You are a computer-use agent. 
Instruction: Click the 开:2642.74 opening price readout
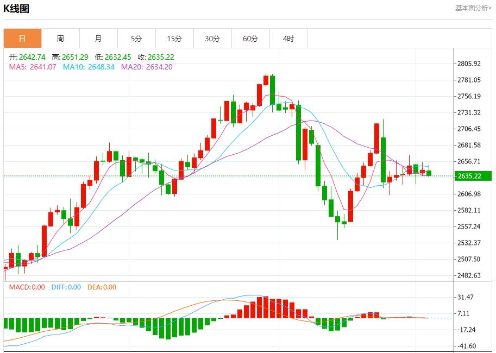pos(27,57)
